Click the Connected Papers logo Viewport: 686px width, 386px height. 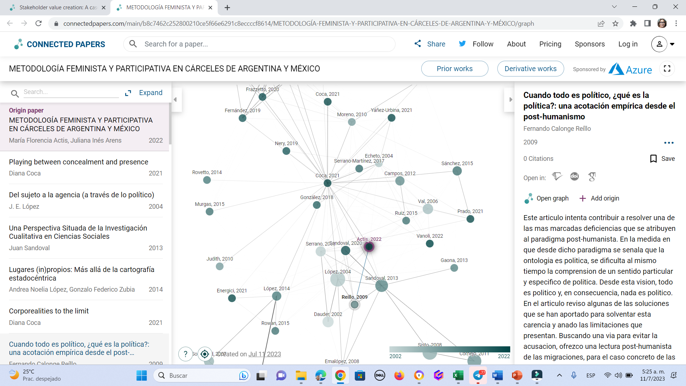[x=59, y=44]
